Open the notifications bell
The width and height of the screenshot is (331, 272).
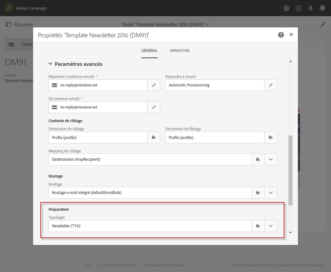pyautogui.click(x=311, y=8)
